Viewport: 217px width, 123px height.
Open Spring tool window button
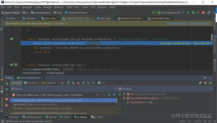pos(51,117)
